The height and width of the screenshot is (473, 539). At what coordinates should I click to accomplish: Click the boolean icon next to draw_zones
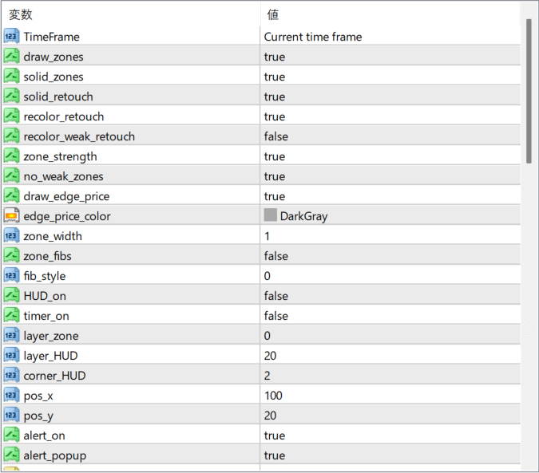coord(11,57)
